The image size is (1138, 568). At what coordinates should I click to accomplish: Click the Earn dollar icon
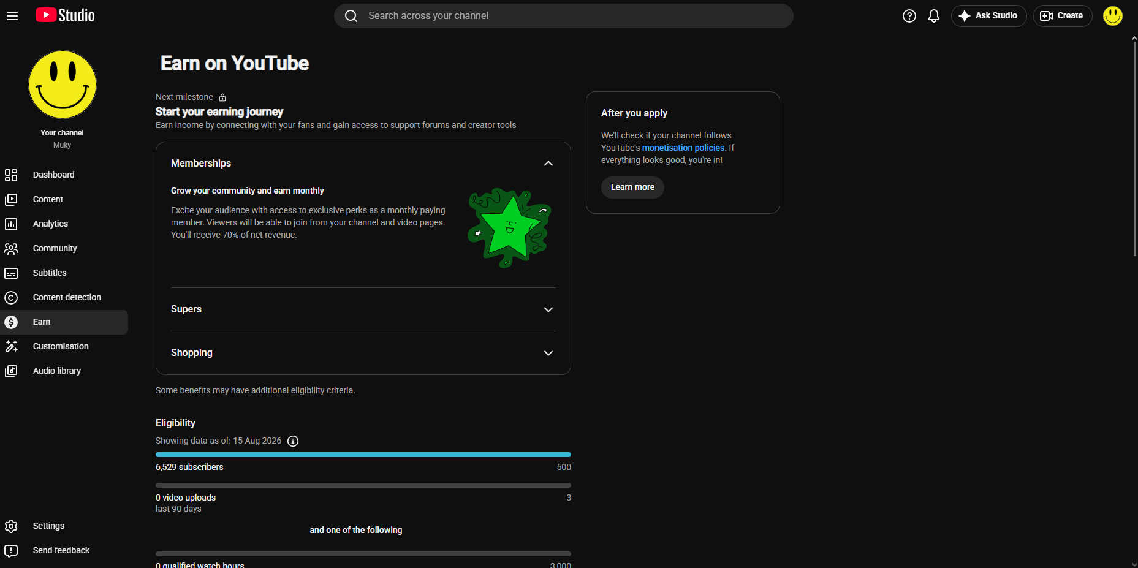click(11, 322)
